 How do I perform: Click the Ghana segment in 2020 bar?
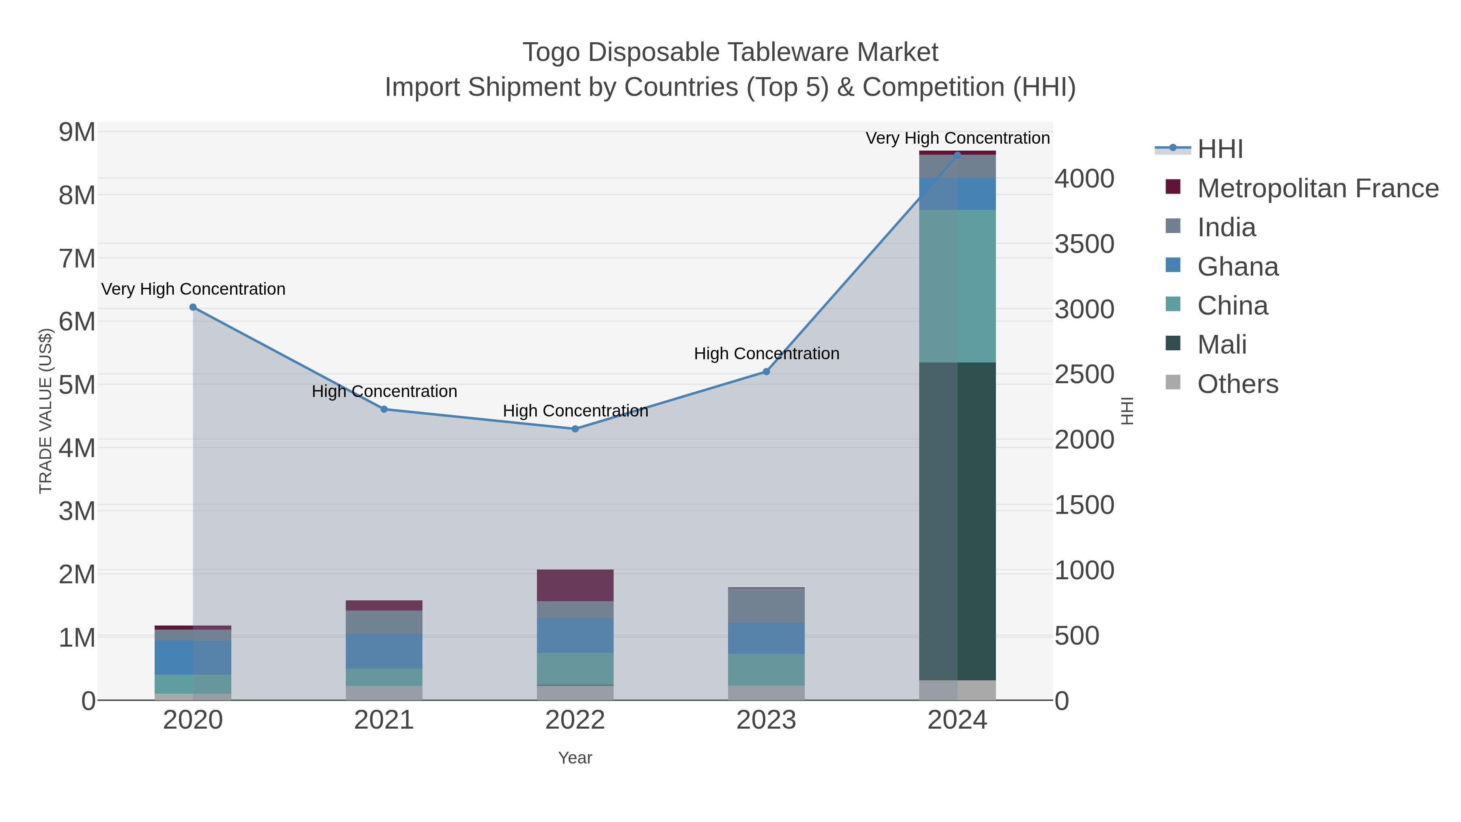tap(193, 658)
